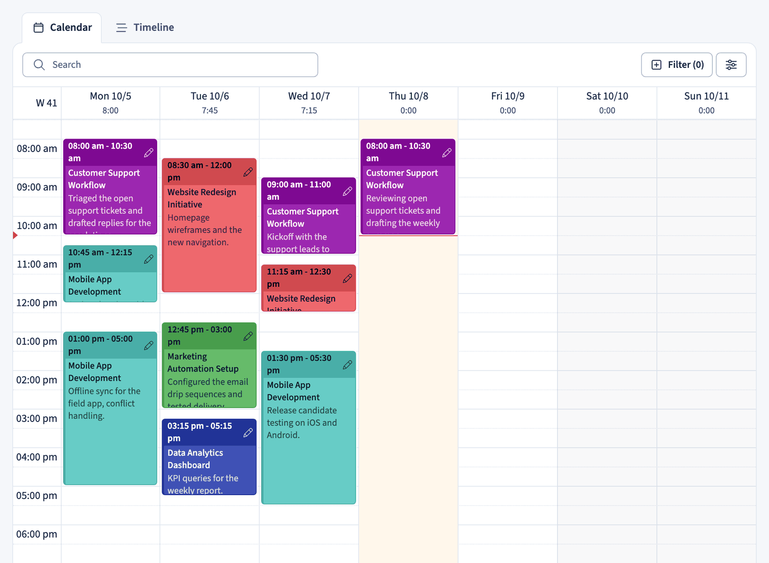The width and height of the screenshot is (769, 563).
Task: Click the 12:00 pm time label
Action: 37,303
